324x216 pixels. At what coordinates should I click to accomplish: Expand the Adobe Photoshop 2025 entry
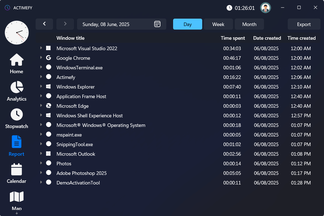41,173
